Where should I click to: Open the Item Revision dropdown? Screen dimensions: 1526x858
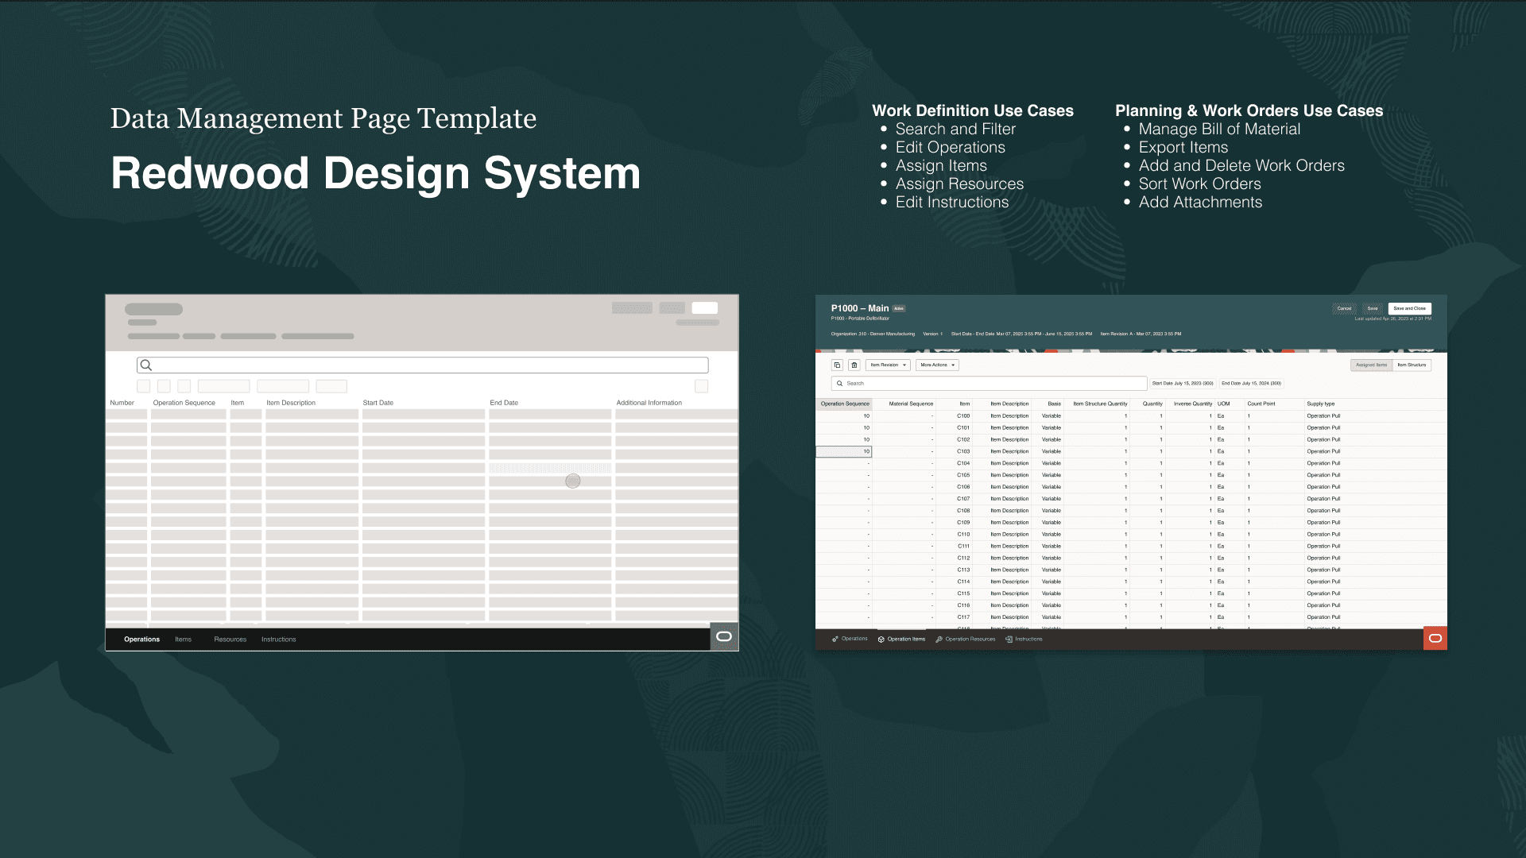(888, 365)
